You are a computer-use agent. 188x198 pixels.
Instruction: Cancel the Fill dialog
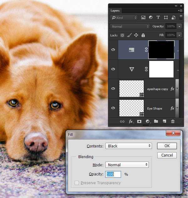click(167, 155)
